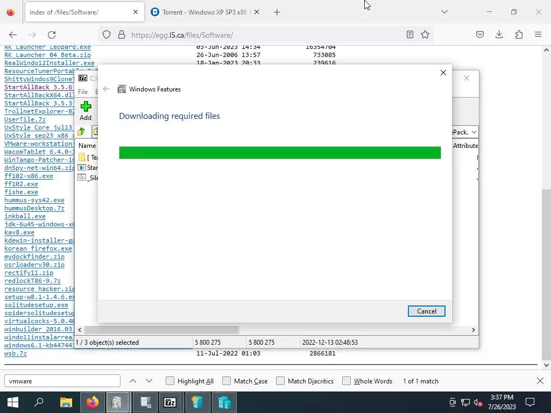The height and width of the screenshot is (413, 551).
Task: Open a new Firefox tab
Action: [277, 12]
